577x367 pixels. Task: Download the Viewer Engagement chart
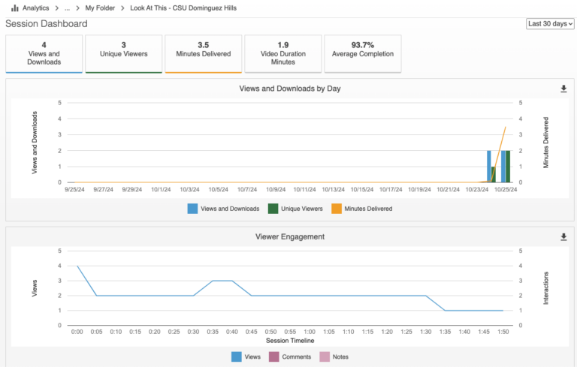point(563,236)
